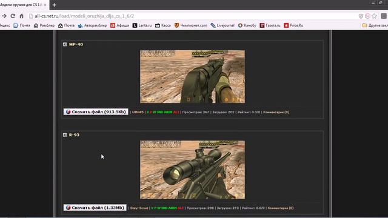
Task: Download the 913.5Kb MP-40 file
Action: (96, 112)
